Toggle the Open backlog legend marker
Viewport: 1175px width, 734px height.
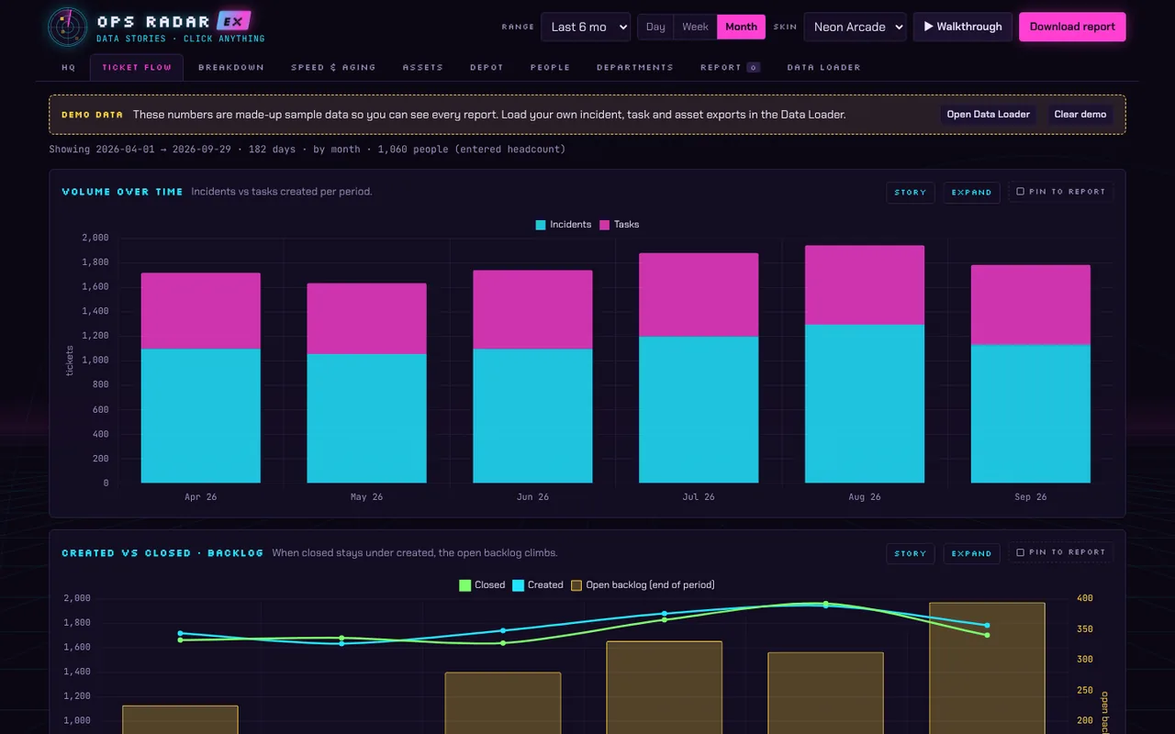point(576,585)
